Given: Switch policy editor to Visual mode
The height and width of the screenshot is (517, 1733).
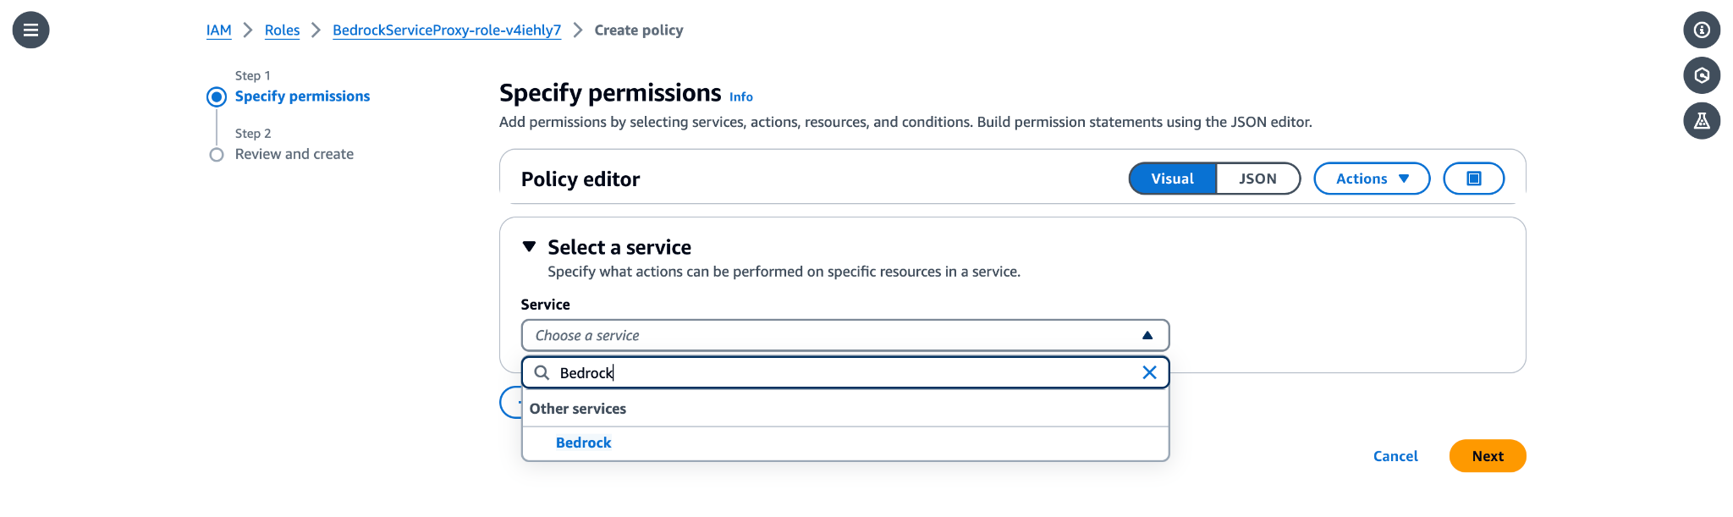Looking at the screenshot, I should pyautogui.click(x=1172, y=179).
